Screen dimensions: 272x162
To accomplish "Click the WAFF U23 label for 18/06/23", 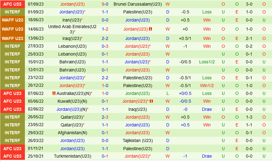I will [x=12, y=20].
